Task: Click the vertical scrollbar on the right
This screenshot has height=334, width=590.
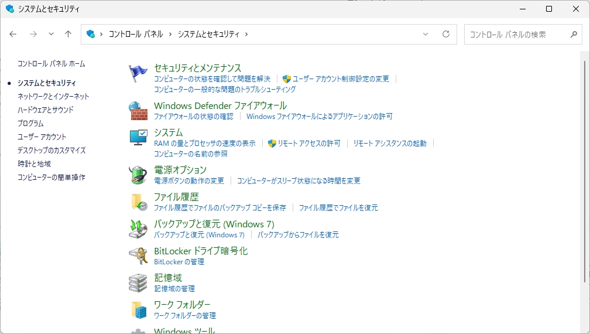Action: point(585,171)
